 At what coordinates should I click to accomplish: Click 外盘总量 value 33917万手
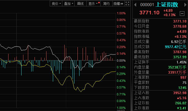pos(177,72)
